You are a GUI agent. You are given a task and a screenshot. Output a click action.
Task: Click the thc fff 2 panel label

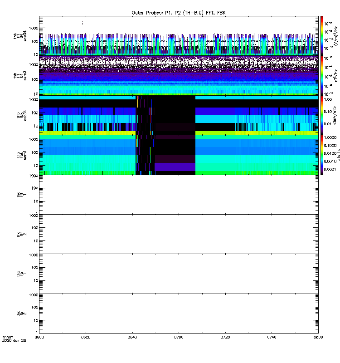coord(22,234)
